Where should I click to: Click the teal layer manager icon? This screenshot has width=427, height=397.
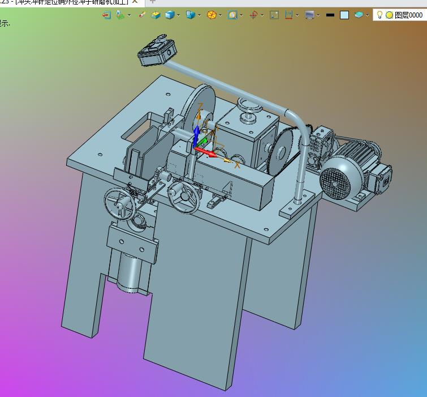coord(359,15)
